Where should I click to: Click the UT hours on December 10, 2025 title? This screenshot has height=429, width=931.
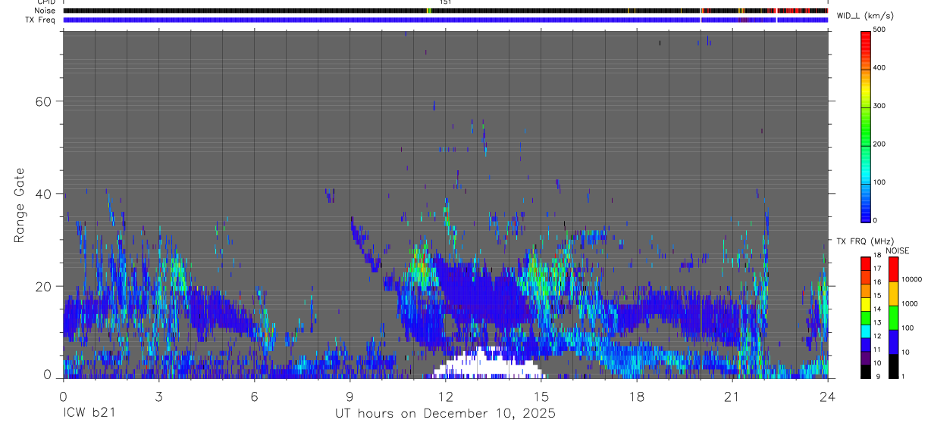pyautogui.click(x=446, y=414)
